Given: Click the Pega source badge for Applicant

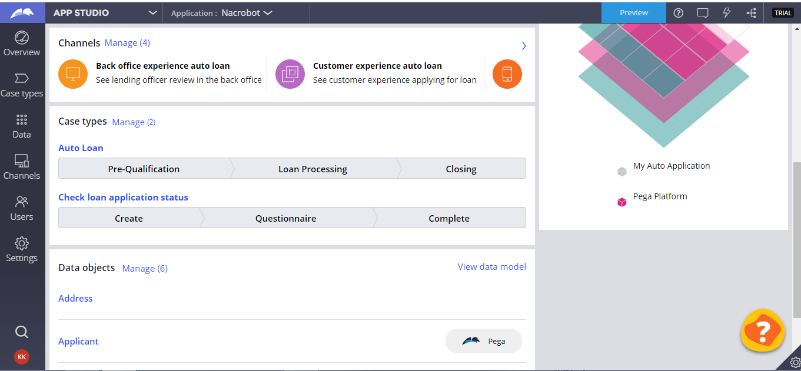Looking at the screenshot, I should click(x=484, y=341).
